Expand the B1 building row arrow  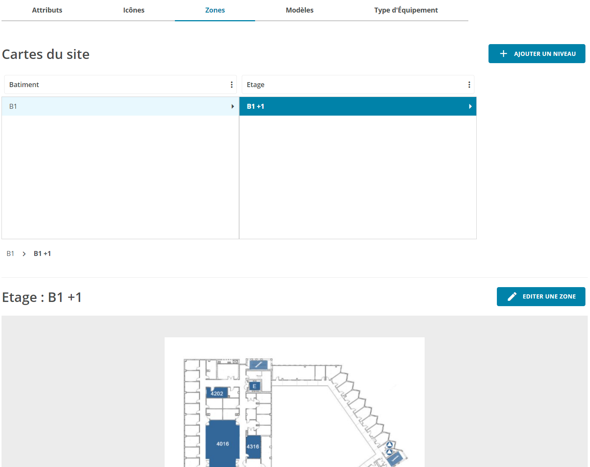(233, 106)
